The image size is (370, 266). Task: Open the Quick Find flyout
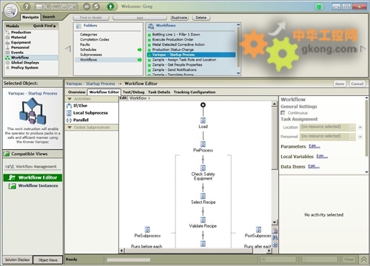(x=44, y=26)
